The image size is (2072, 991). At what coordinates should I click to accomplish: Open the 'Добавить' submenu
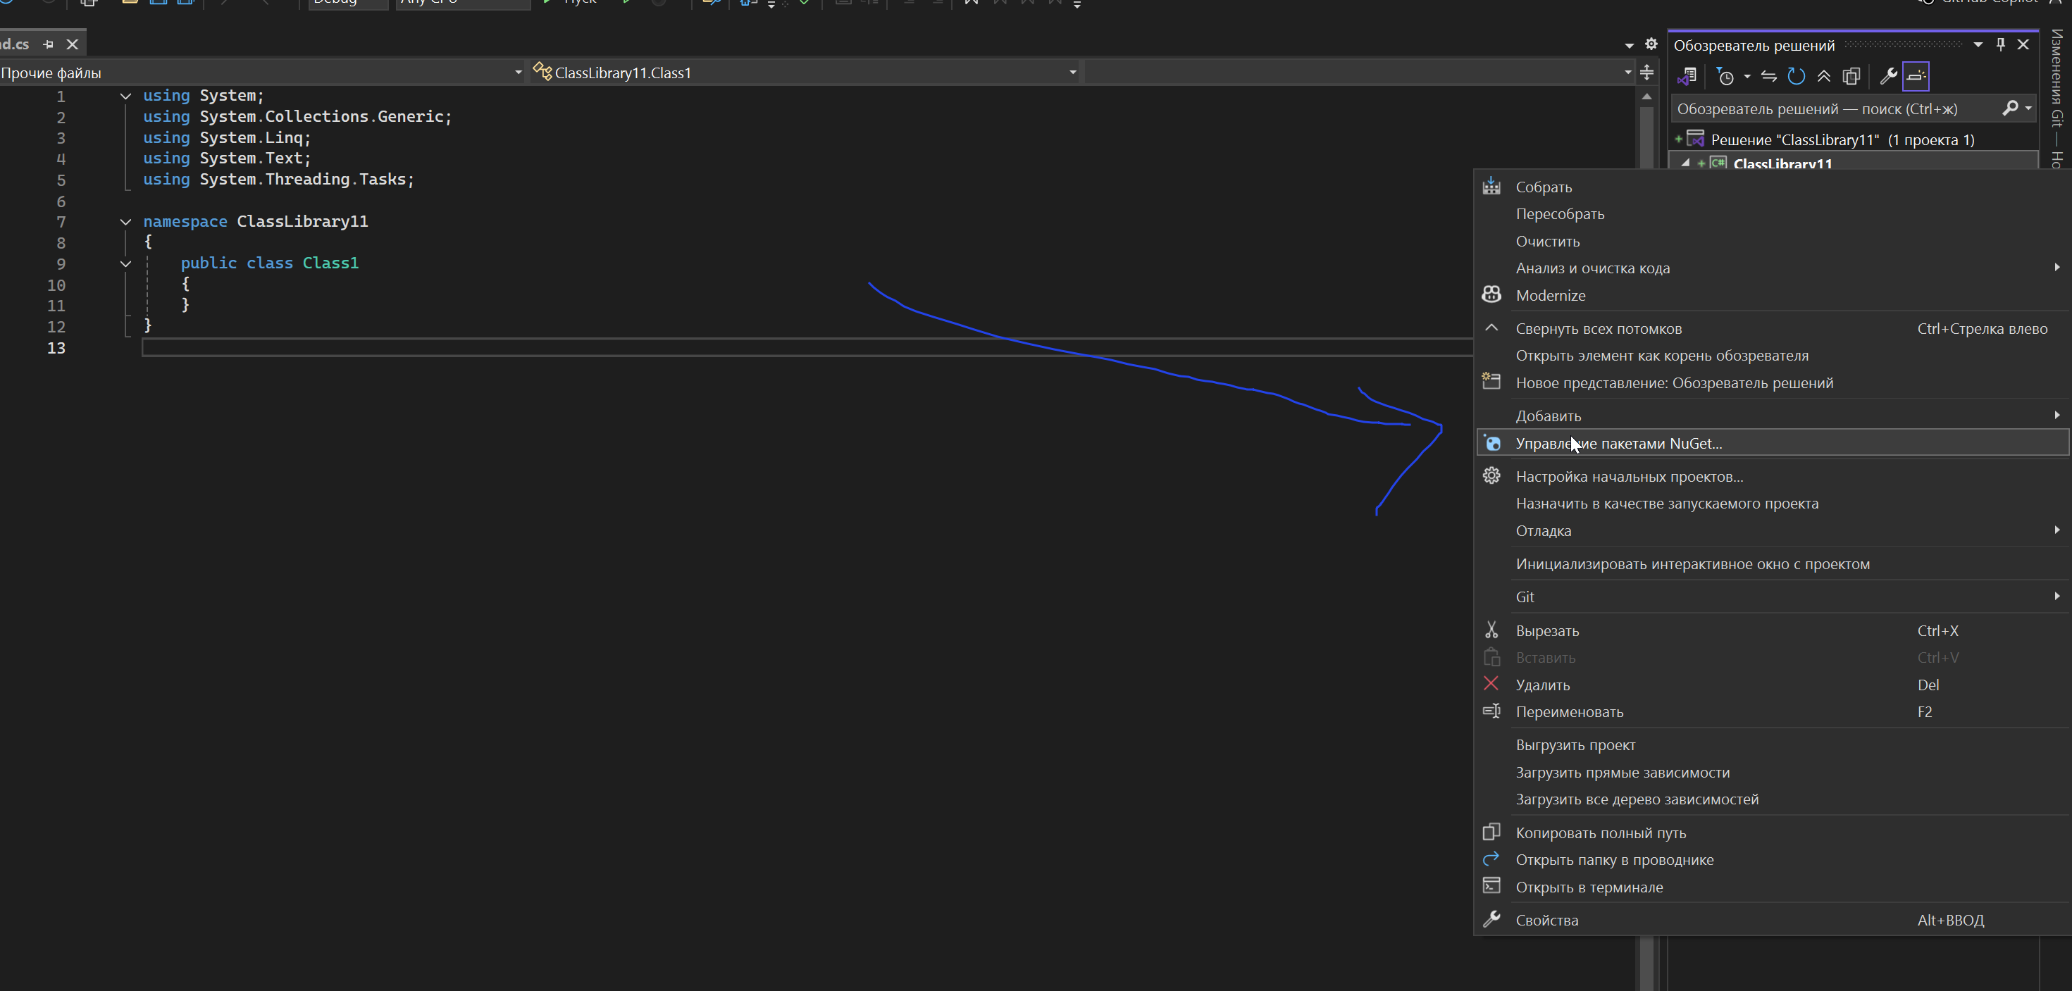[1549, 416]
